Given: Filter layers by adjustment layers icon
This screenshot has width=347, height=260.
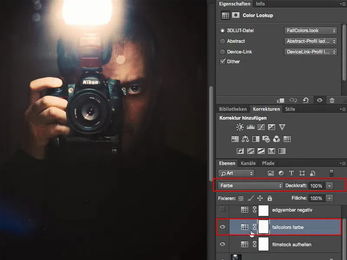Looking at the screenshot, I should click(x=281, y=173).
